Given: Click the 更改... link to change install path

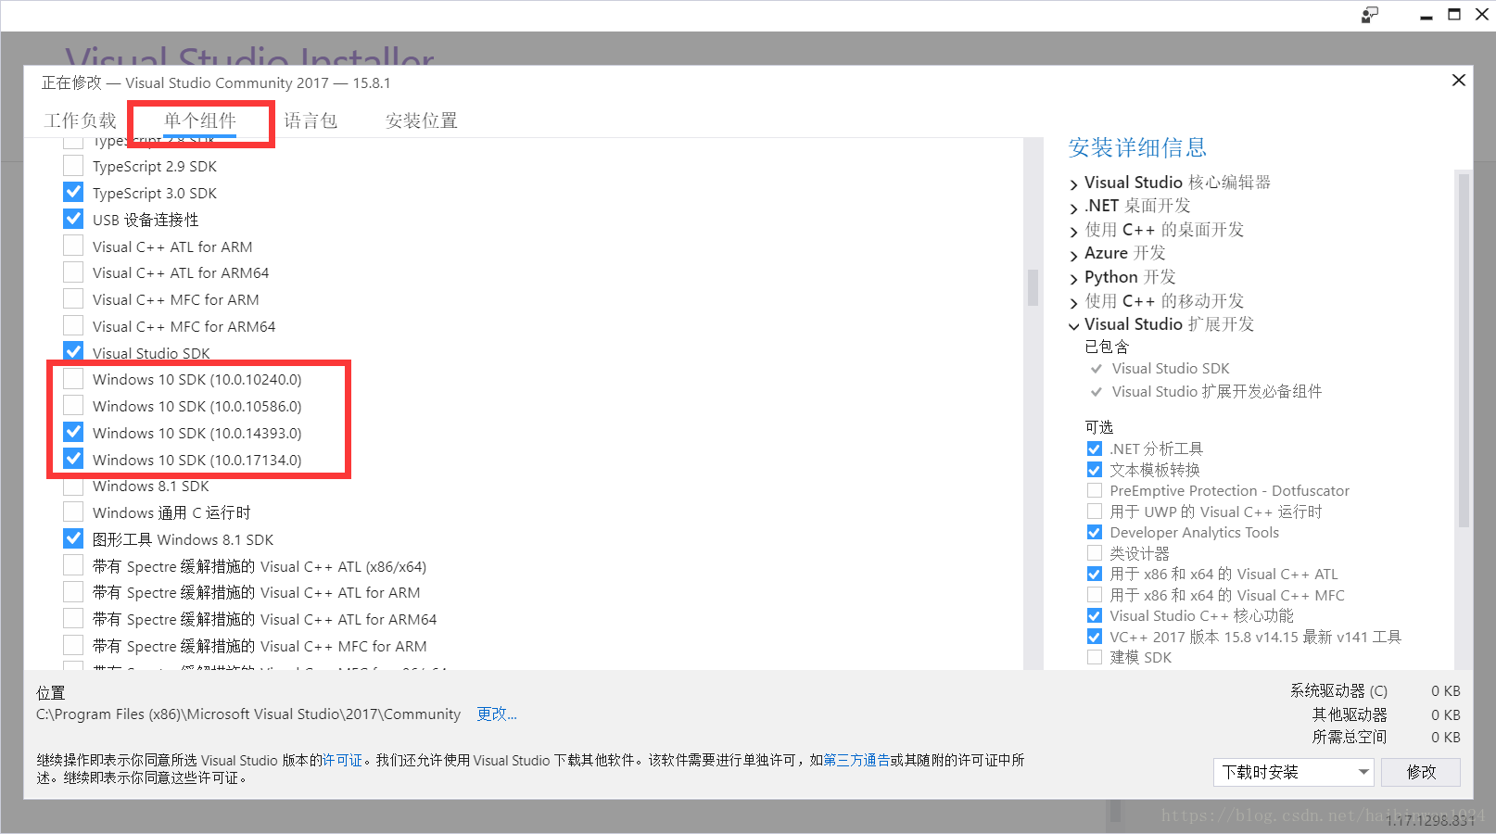Looking at the screenshot, I should (x=496, y=714).
